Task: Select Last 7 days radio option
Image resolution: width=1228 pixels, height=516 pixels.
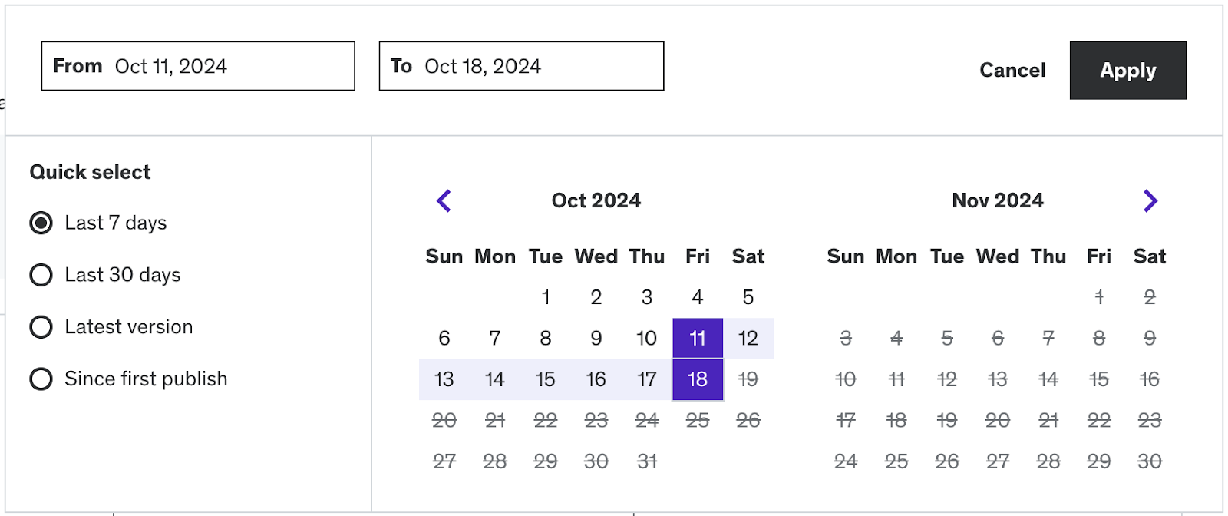Action: click(x=41, y=223)
